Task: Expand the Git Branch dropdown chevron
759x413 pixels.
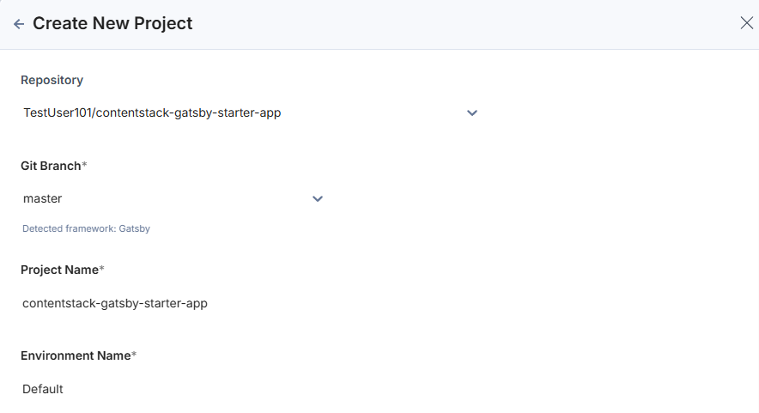Action: click(x=318, y=198)
